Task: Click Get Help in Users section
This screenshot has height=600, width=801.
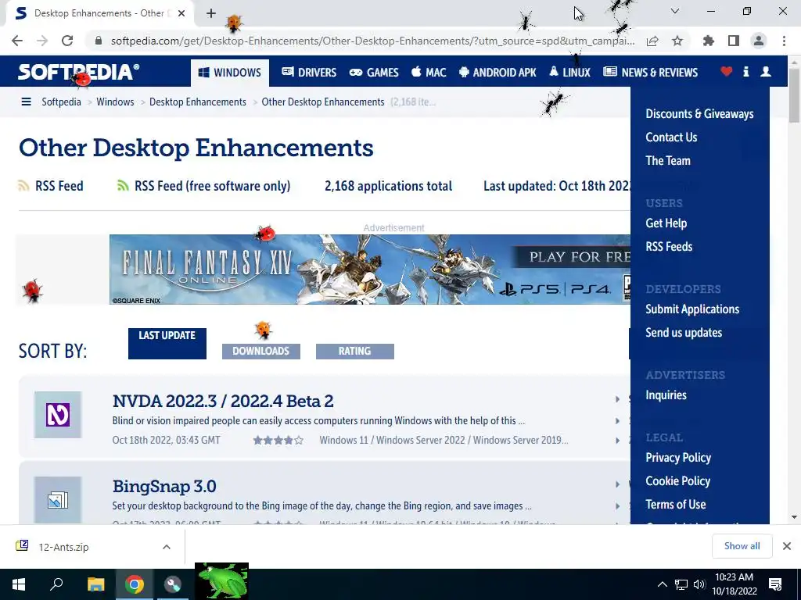Action: pos(666,223)
